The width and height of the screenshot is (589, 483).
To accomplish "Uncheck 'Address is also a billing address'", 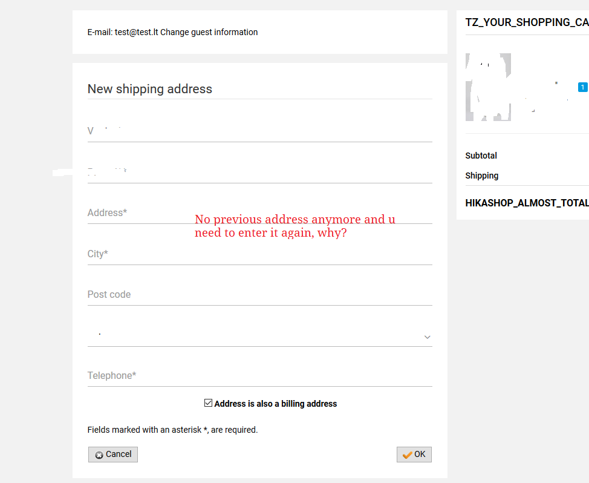I will [x=208, y=403].
